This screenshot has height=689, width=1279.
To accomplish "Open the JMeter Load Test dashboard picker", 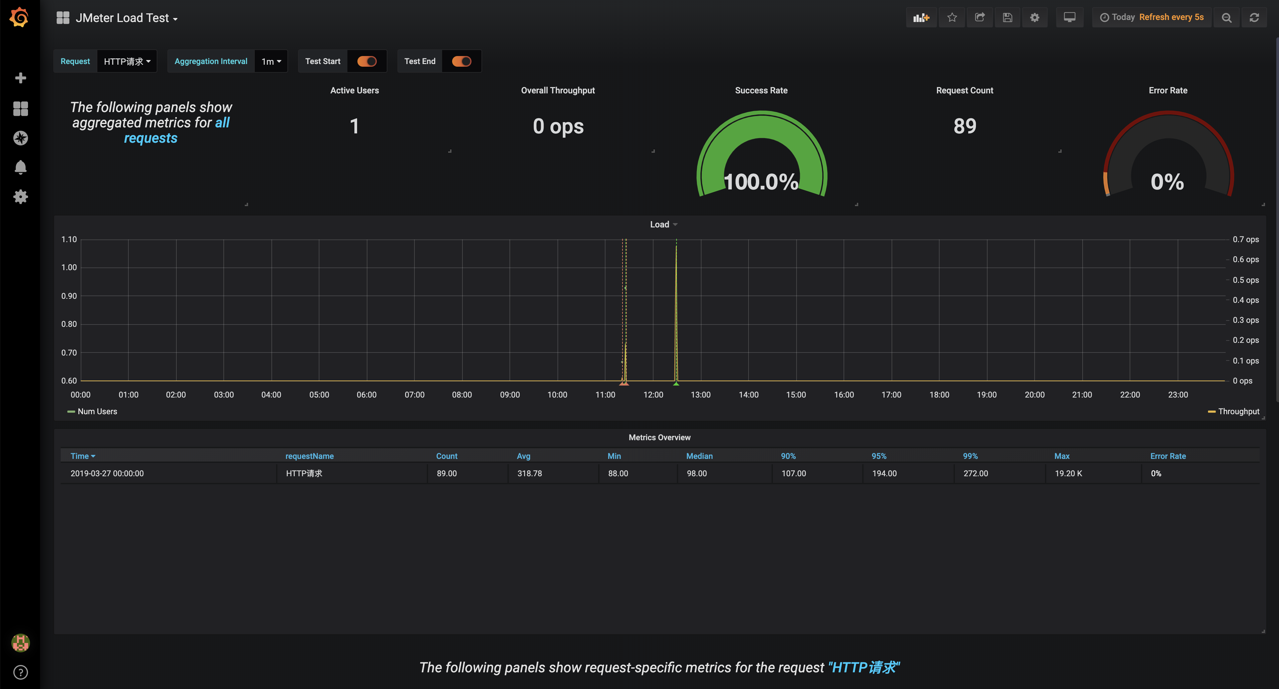I will (126, 18).
